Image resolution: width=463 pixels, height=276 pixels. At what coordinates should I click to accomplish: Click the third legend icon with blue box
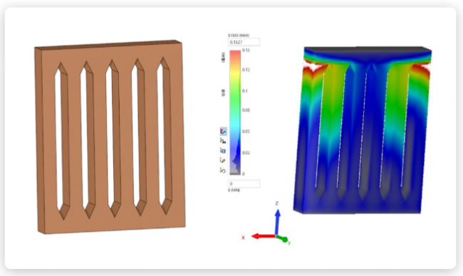pyautogui.click(x=223, y=151)
